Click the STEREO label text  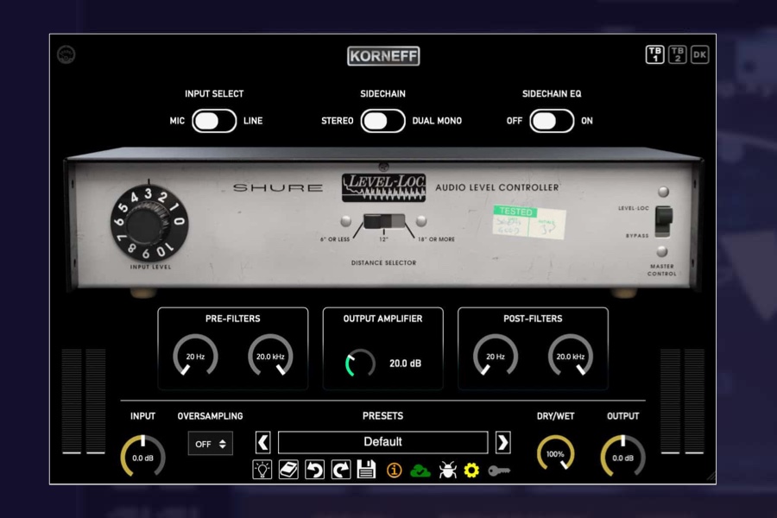(337, 121)
